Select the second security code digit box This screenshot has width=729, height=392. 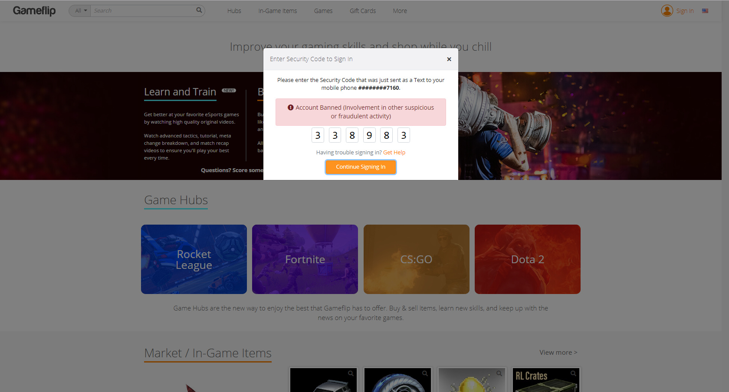pos(335,135)
